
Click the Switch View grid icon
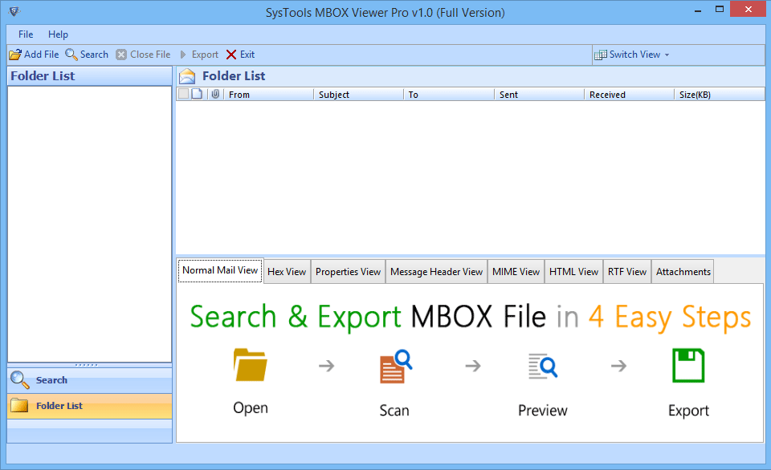coord(601,55)
